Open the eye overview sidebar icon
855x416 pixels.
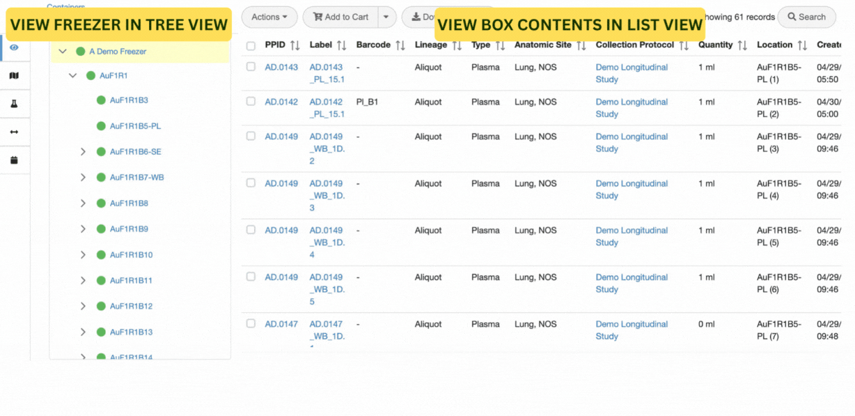point(14,47)
